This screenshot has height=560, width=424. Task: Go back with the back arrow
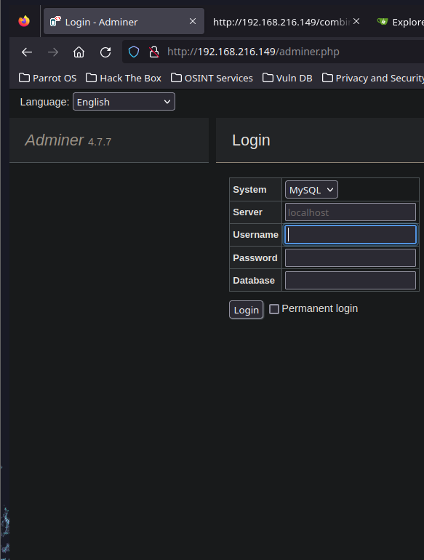tap(27, 52)
